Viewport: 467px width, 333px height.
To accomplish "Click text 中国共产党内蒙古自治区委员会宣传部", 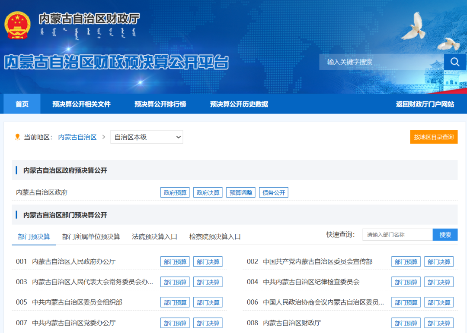I will pyautogui.click(x=318, y=262).
